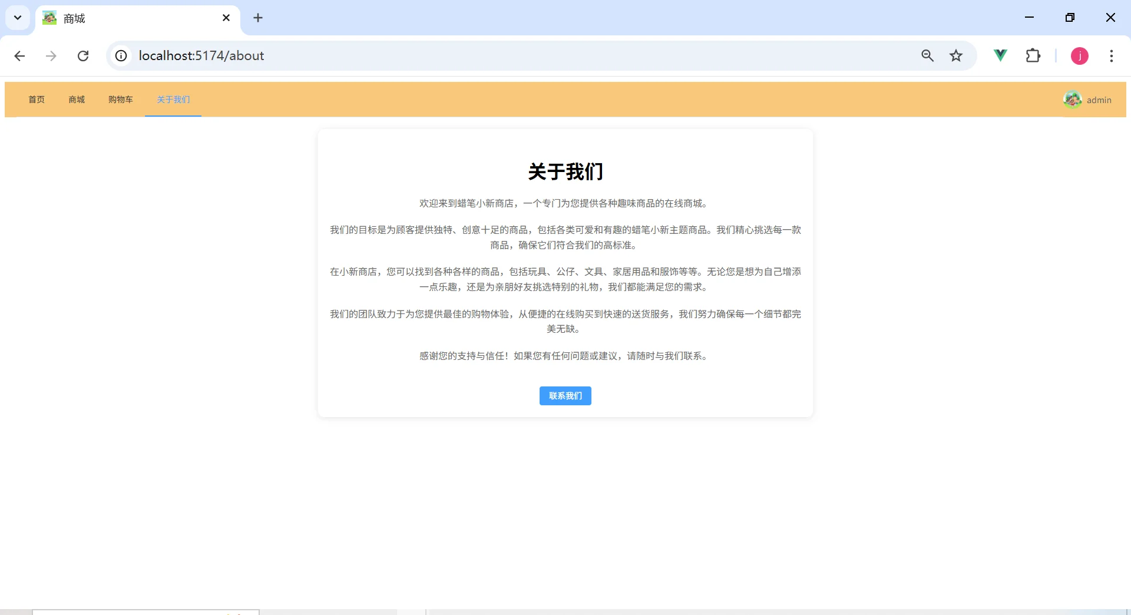
Task: Click the 关于我们 page heading
Action: pos(565,171)
